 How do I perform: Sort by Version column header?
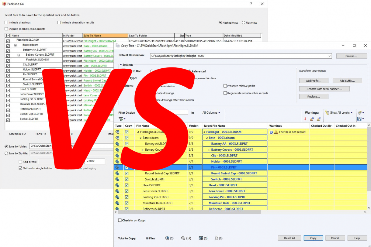195,126
